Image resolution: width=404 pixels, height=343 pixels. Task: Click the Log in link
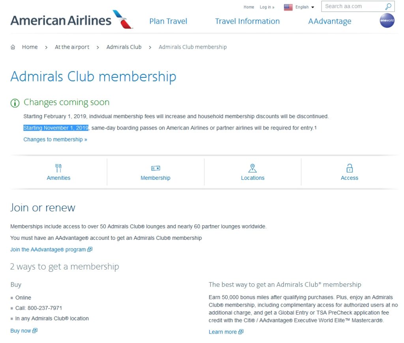click(266, 7)
